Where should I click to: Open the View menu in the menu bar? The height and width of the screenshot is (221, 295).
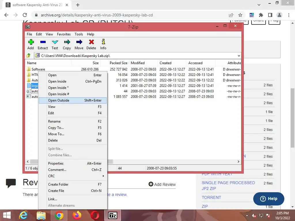click(49, 34)
